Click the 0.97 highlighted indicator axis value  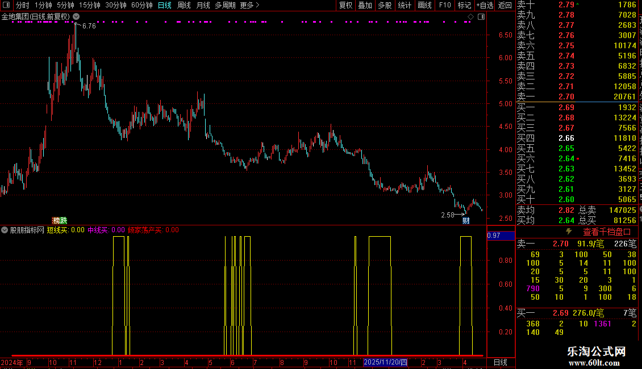click(x=501, y=236)
